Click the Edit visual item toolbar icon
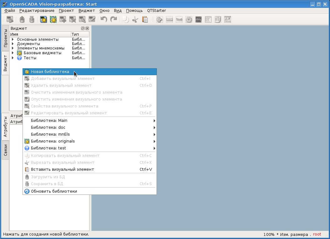The width and height of the screenshot is (330, 239). coord(92,20)
